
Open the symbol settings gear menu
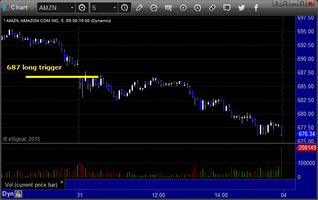pyautogui.click(x=82, y=8)
